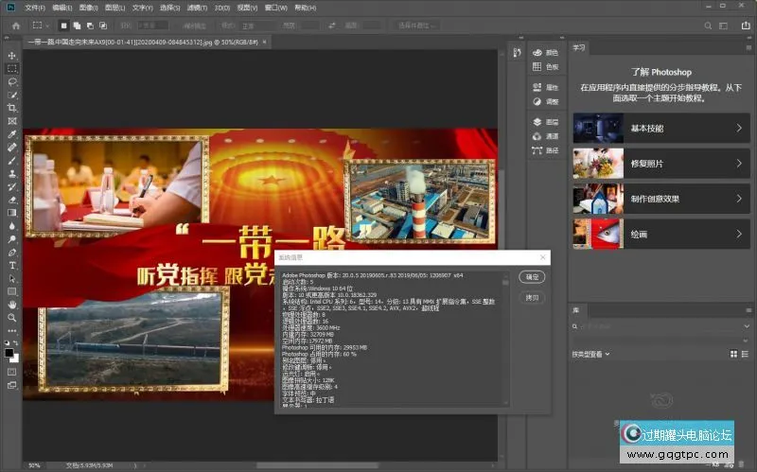Open the History panel icon
Viewport: 757px width, 472px height.
517,52
